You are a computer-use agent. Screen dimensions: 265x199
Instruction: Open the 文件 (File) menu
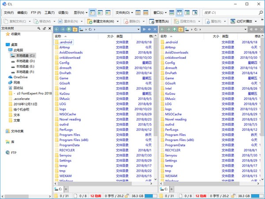pos(8,12)
